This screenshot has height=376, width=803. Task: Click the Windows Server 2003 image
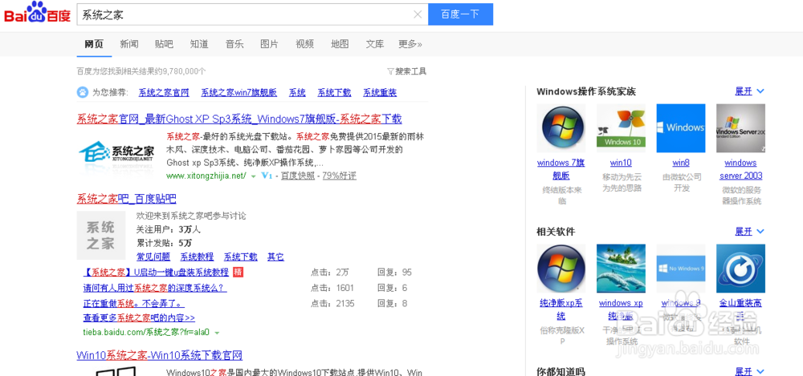click(x=740, y=128)
